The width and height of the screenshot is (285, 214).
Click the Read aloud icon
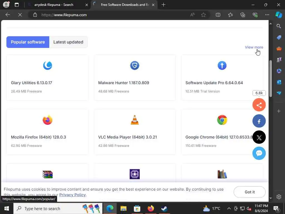(192, 15)
